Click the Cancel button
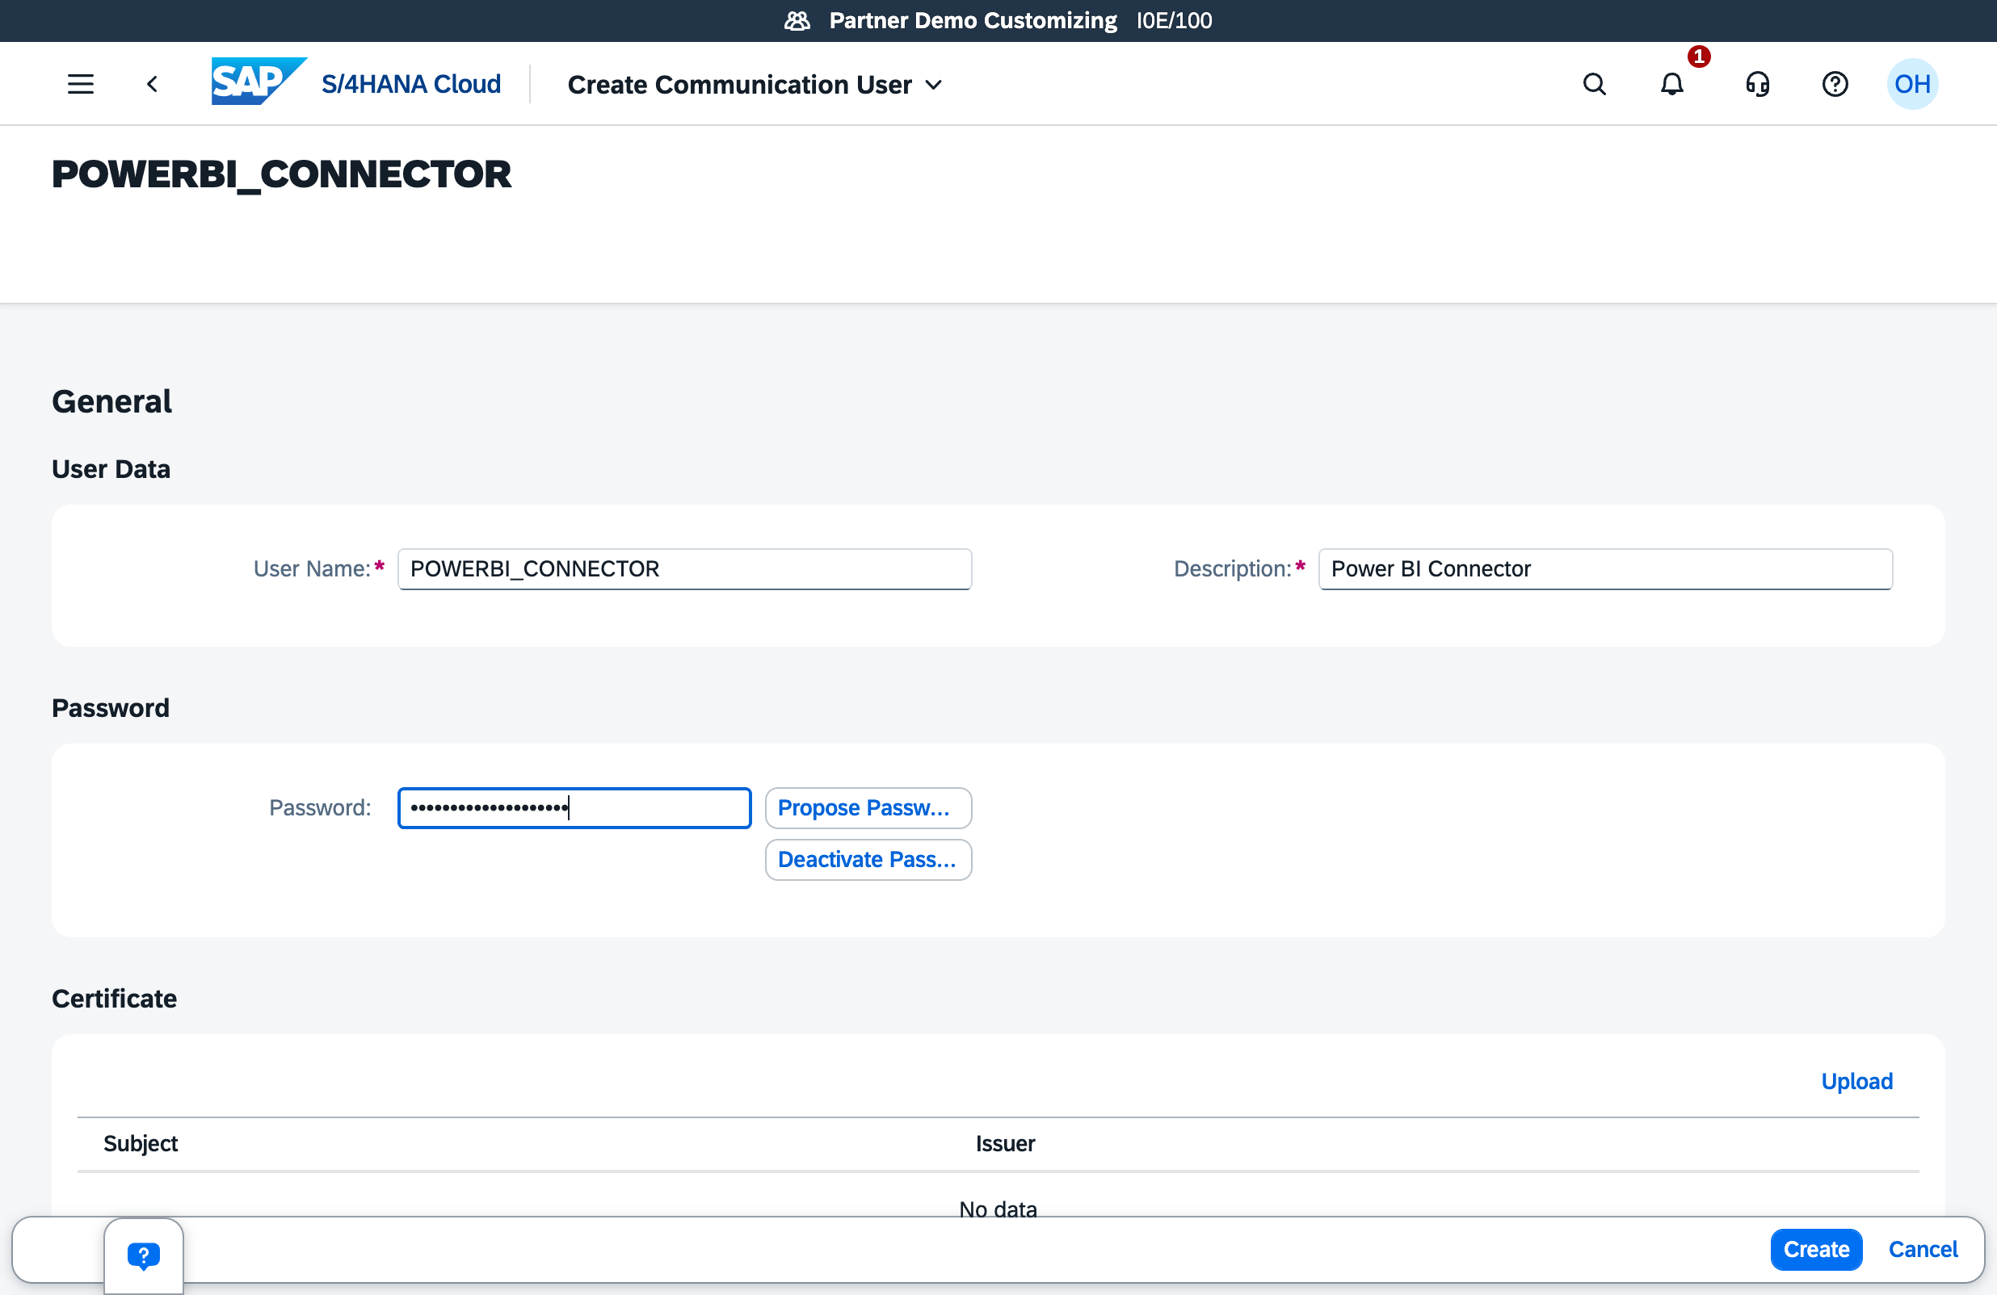Image resolution: width=1997 pixels, height=1295 pixels. point(1923,1249)
